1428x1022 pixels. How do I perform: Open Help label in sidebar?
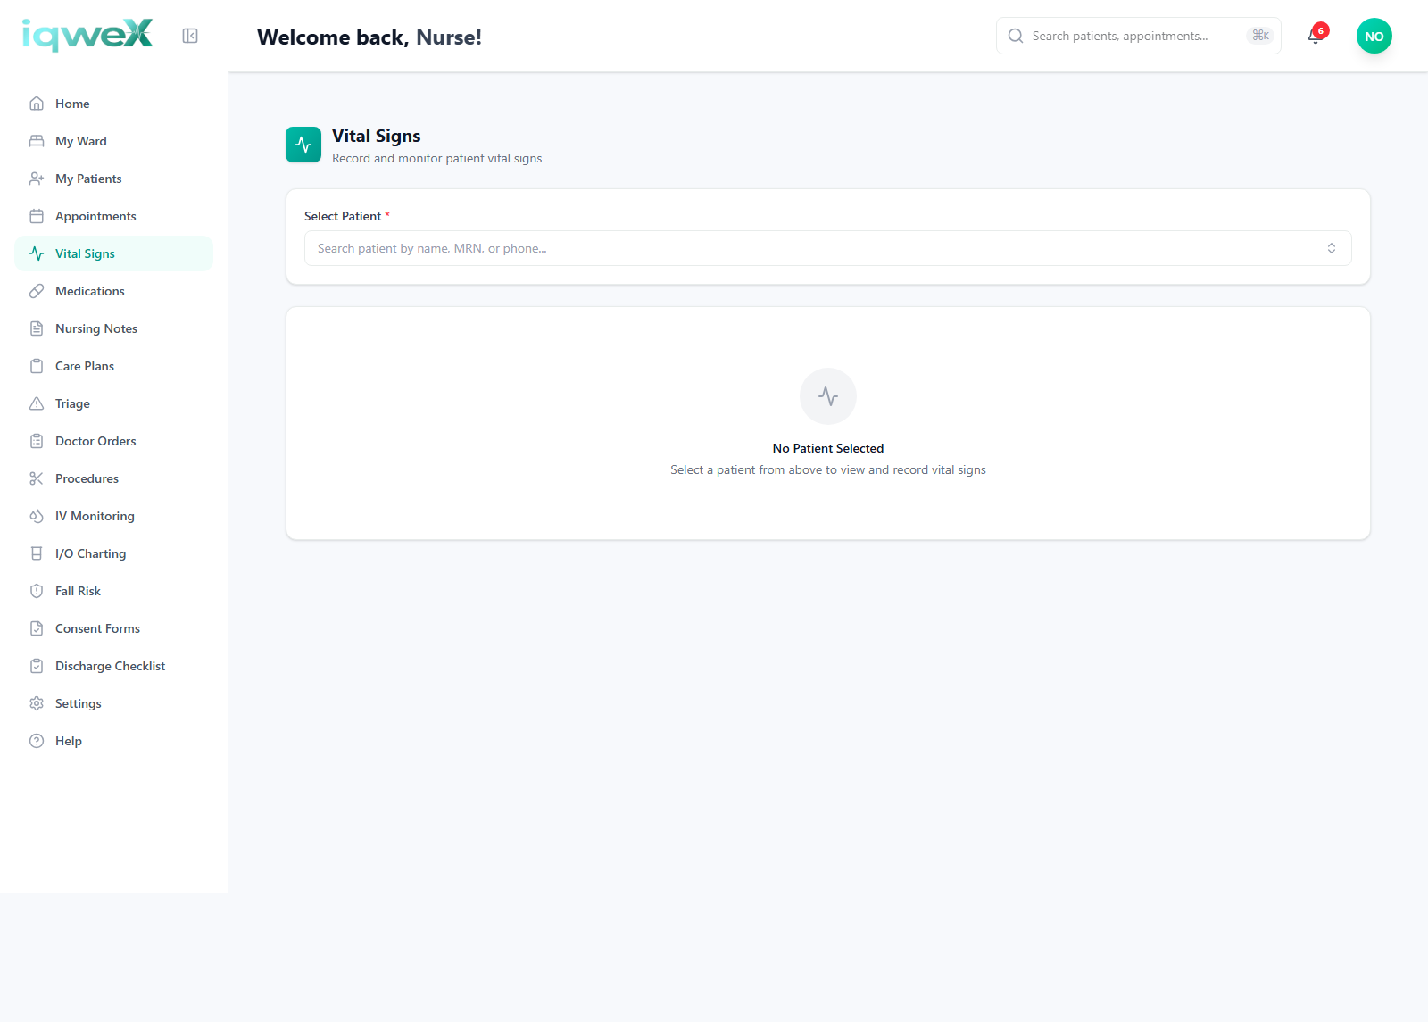[x=69, y=741]
